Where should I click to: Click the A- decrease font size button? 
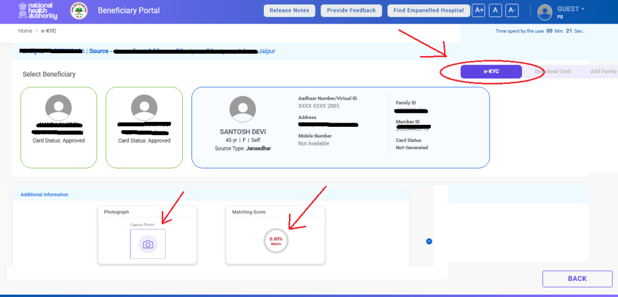tap(512, 10)
